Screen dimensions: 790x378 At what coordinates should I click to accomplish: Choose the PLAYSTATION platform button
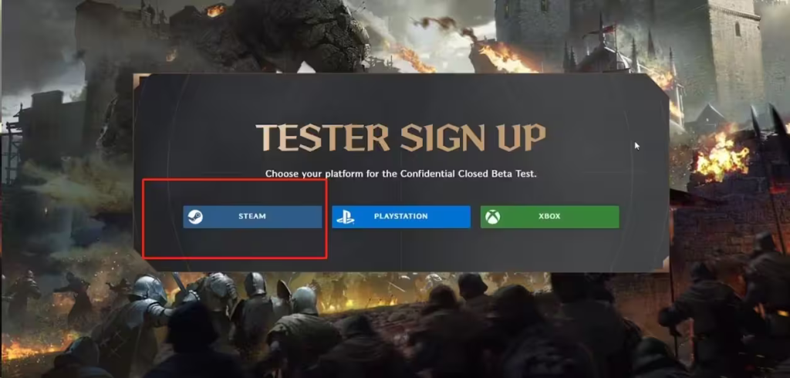401,217
